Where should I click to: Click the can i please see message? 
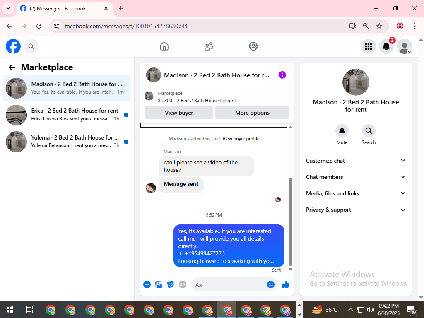206,166
